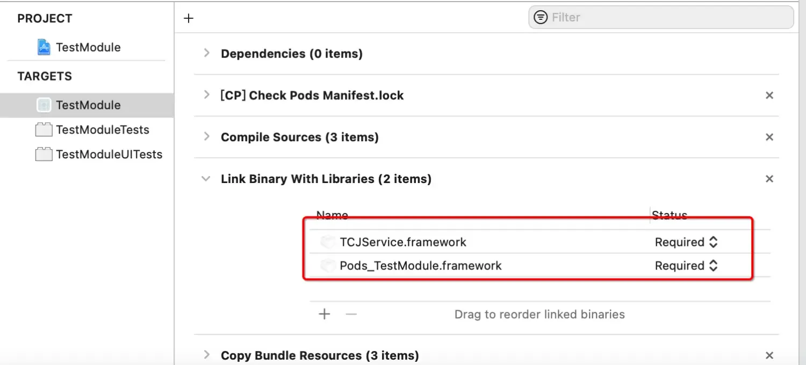
Task: Click the TCJService.framework library icon
Action: 327,242
